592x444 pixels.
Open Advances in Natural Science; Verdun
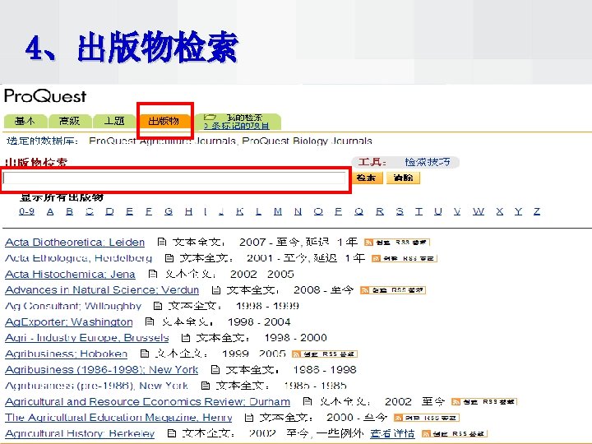point(102,290)
